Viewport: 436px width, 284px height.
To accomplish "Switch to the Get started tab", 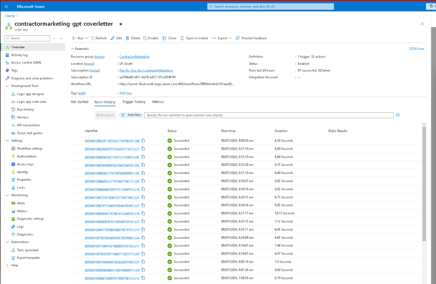I will coord(79,102).
